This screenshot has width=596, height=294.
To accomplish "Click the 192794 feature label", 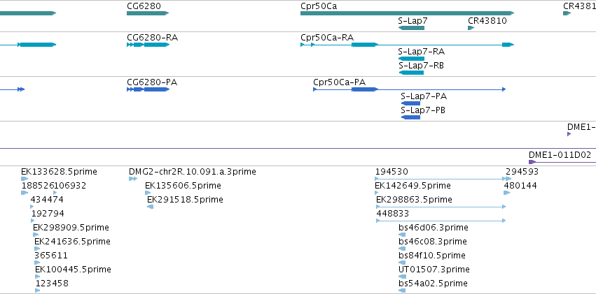I will pos(48,214).
